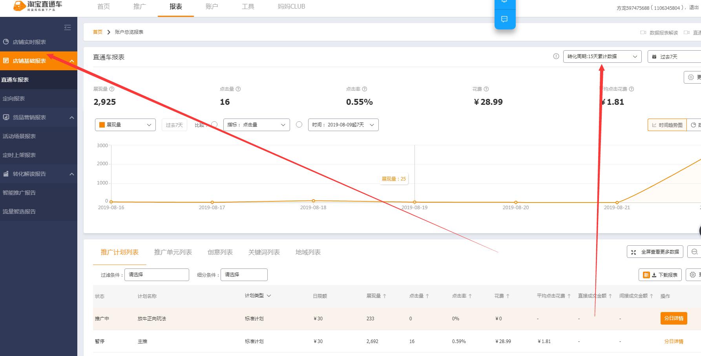Click the 数据报表解读 video icon
The height and width of the screenshot is (356, 701).
tap(643, 33)
